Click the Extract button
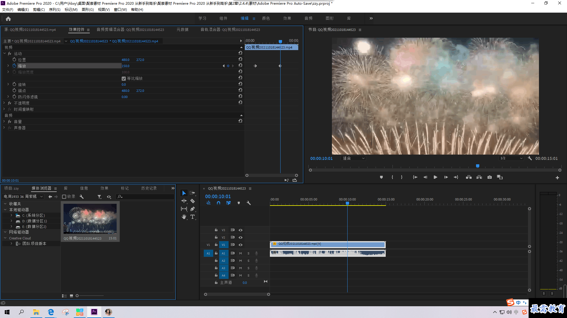Viewport: 567px width, 318px height. [x=479, y=177]
